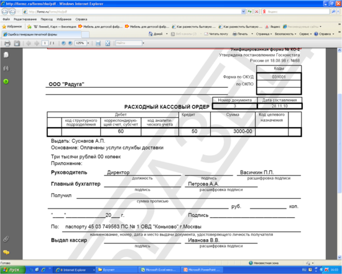Expand the Печать dropdown arrow
Viewport: 342px width, 274px height.
252,34
